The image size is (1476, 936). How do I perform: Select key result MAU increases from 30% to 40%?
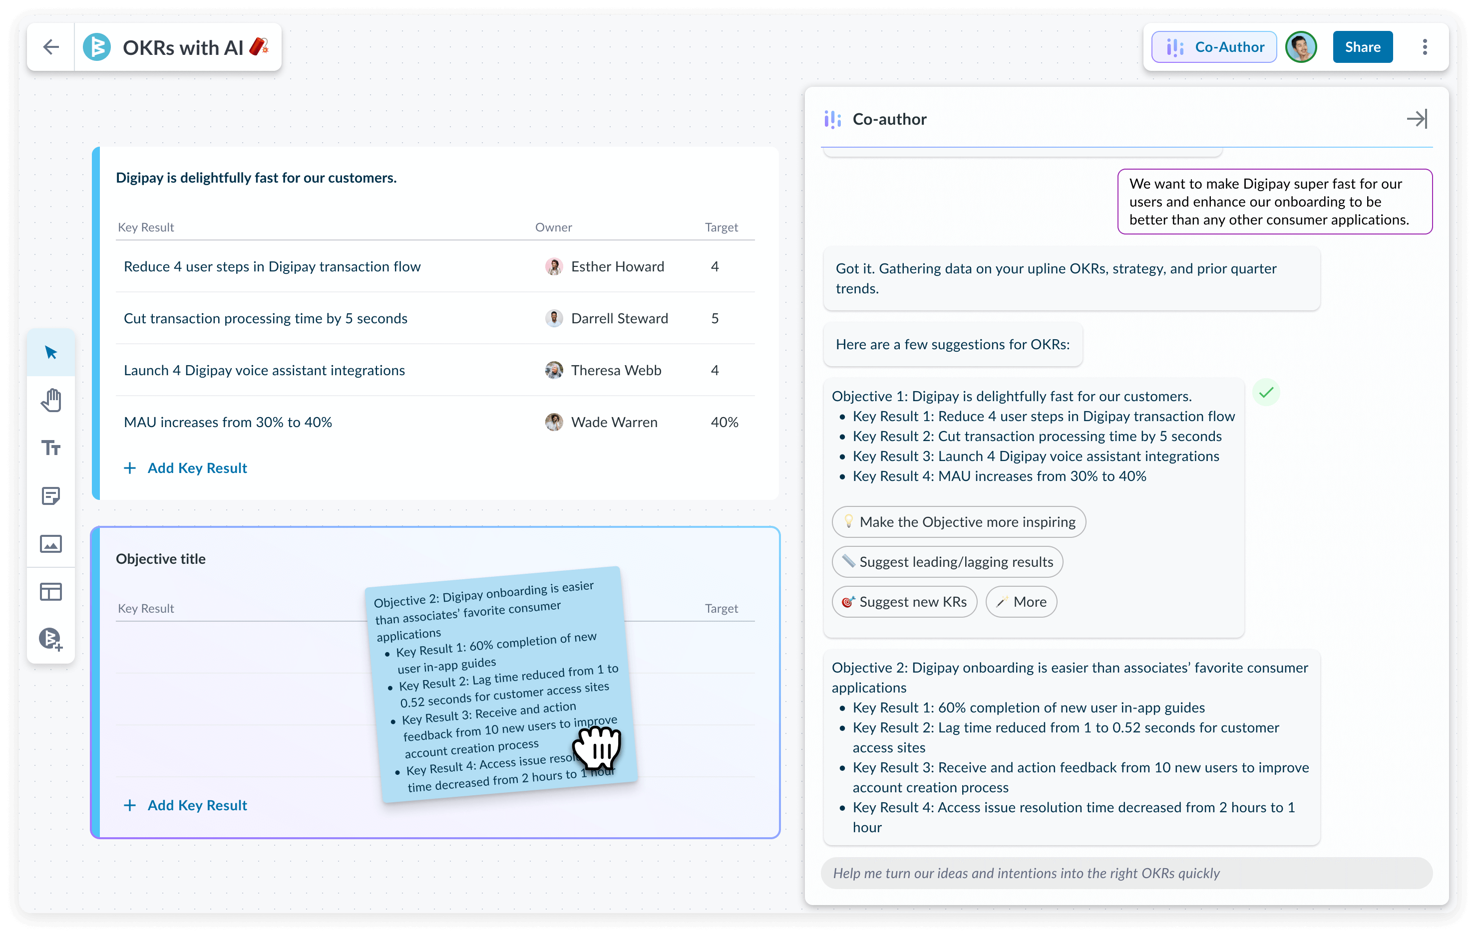pyautogui.click(x=435, y=422)
